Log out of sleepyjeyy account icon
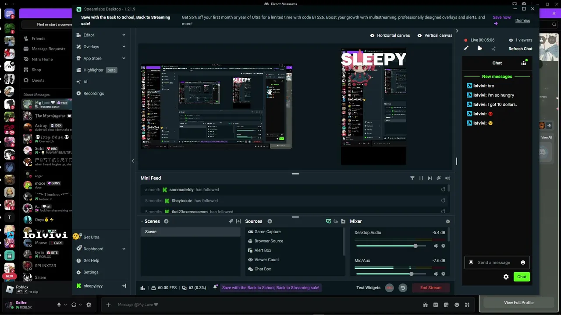This screenshot has height=315, width=561. click(124, 286)
